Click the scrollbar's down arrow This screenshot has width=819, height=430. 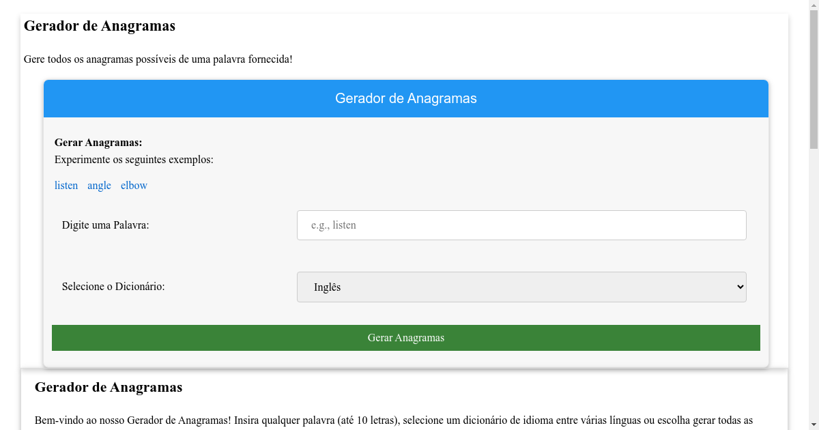click(x=814, y=424)
